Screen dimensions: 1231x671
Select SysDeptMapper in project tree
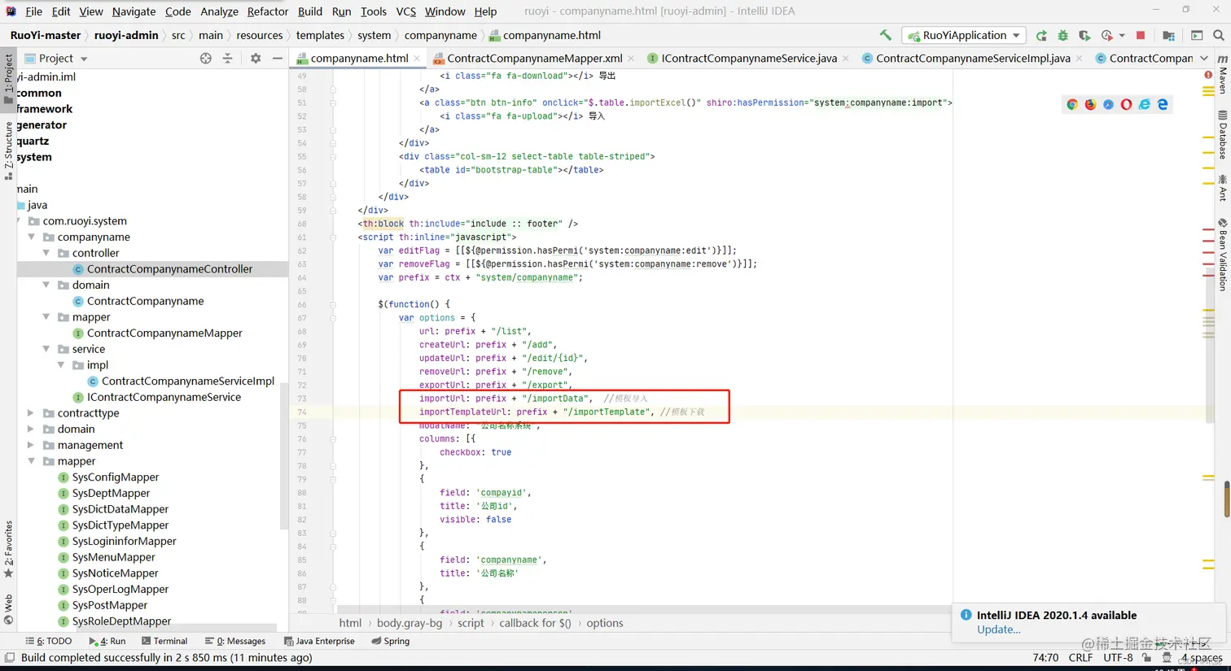pyautogui.click(x=111, y=493)
